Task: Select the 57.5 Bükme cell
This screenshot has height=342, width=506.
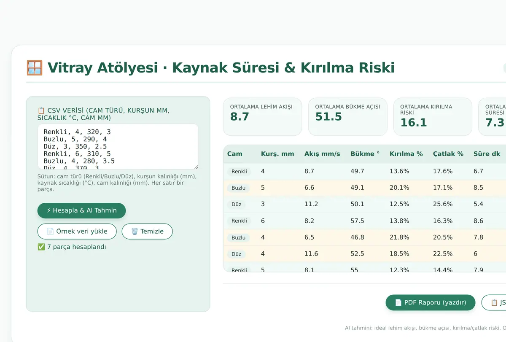Action: 357,221
